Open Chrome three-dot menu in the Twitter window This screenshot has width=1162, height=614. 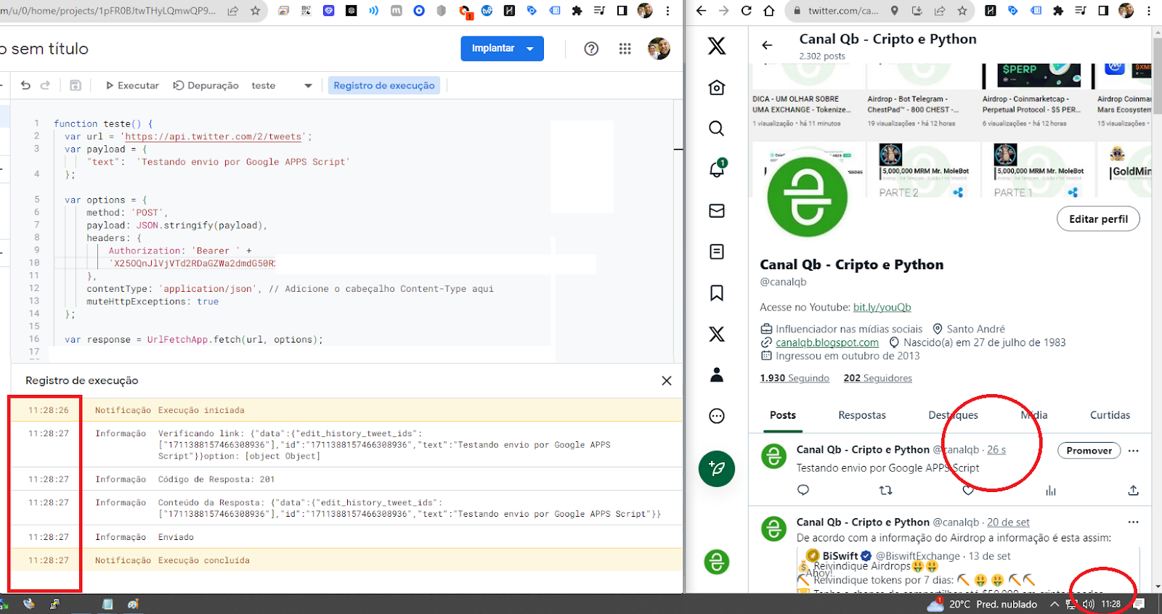1149,11
